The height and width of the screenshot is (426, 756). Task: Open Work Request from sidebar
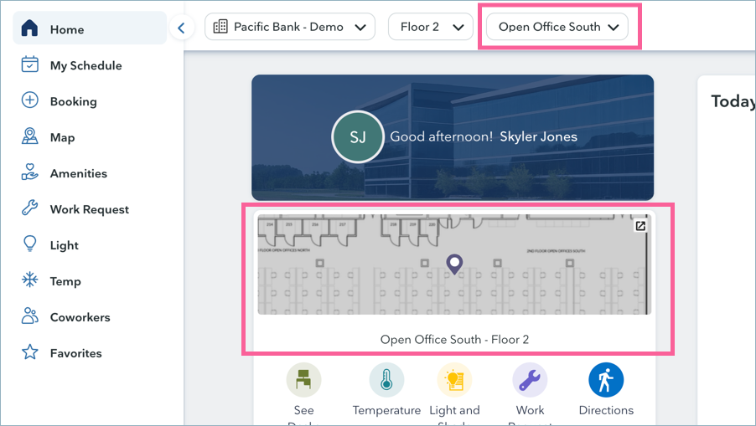(90, 209)
